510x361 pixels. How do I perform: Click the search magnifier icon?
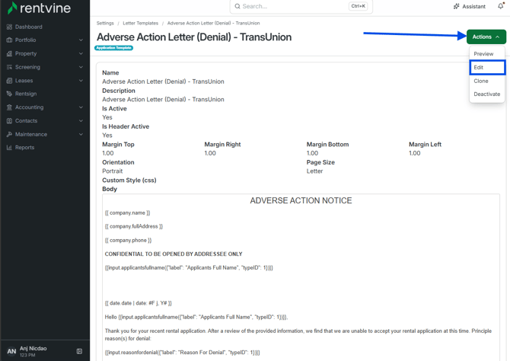(237, 6)
